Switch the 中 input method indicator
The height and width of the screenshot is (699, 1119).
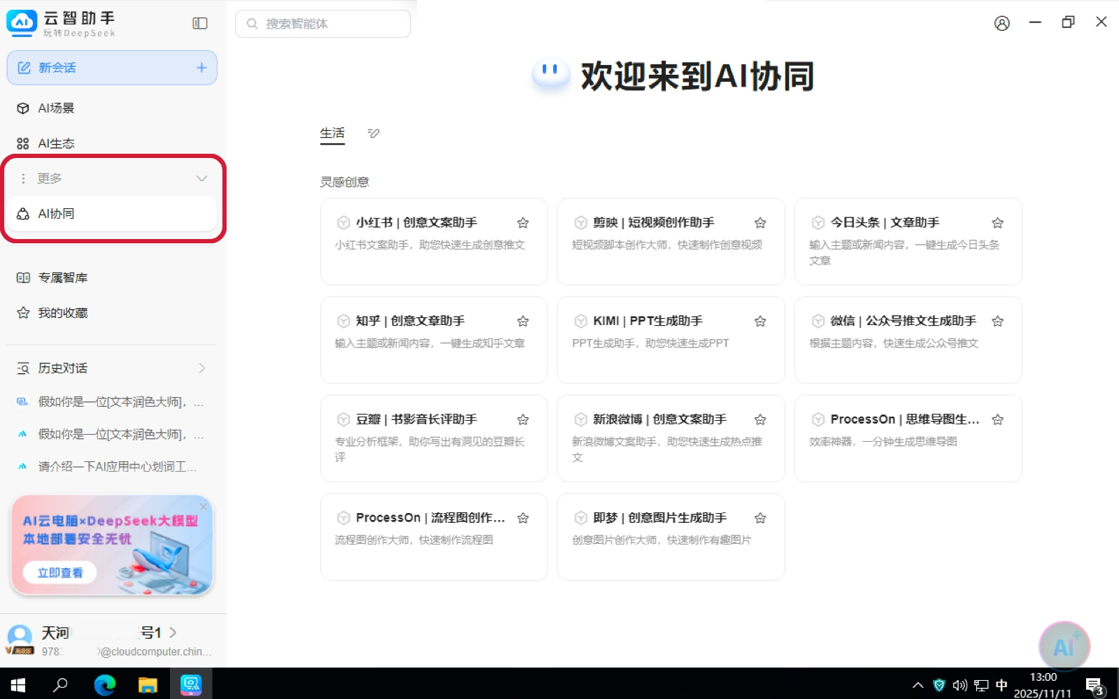[x=1002, y=685]
